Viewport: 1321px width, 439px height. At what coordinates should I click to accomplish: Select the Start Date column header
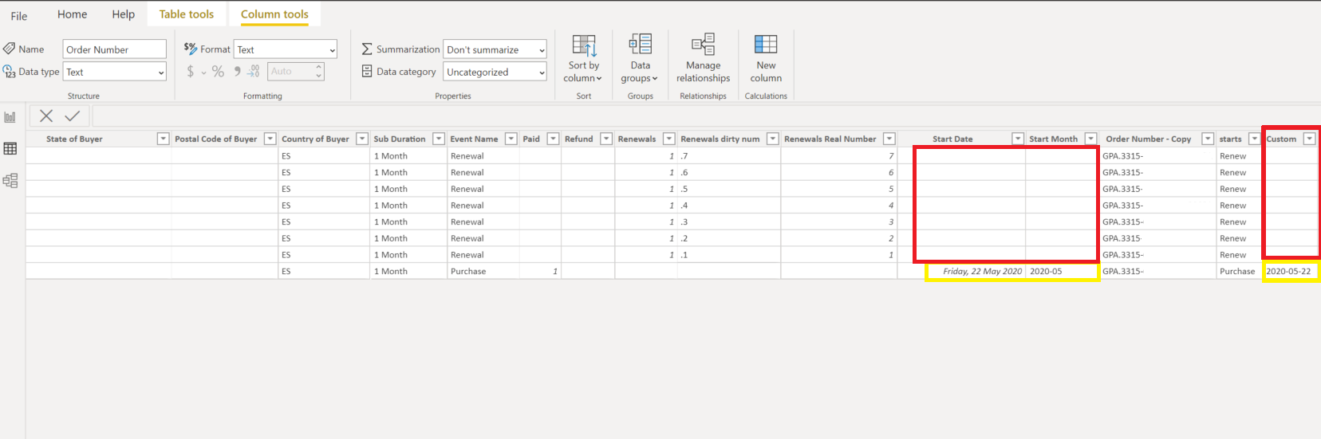point(952,139)
